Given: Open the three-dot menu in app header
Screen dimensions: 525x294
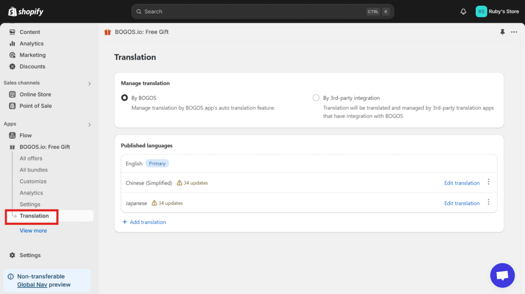Looking at the screenshot, I should coord(514,32).
